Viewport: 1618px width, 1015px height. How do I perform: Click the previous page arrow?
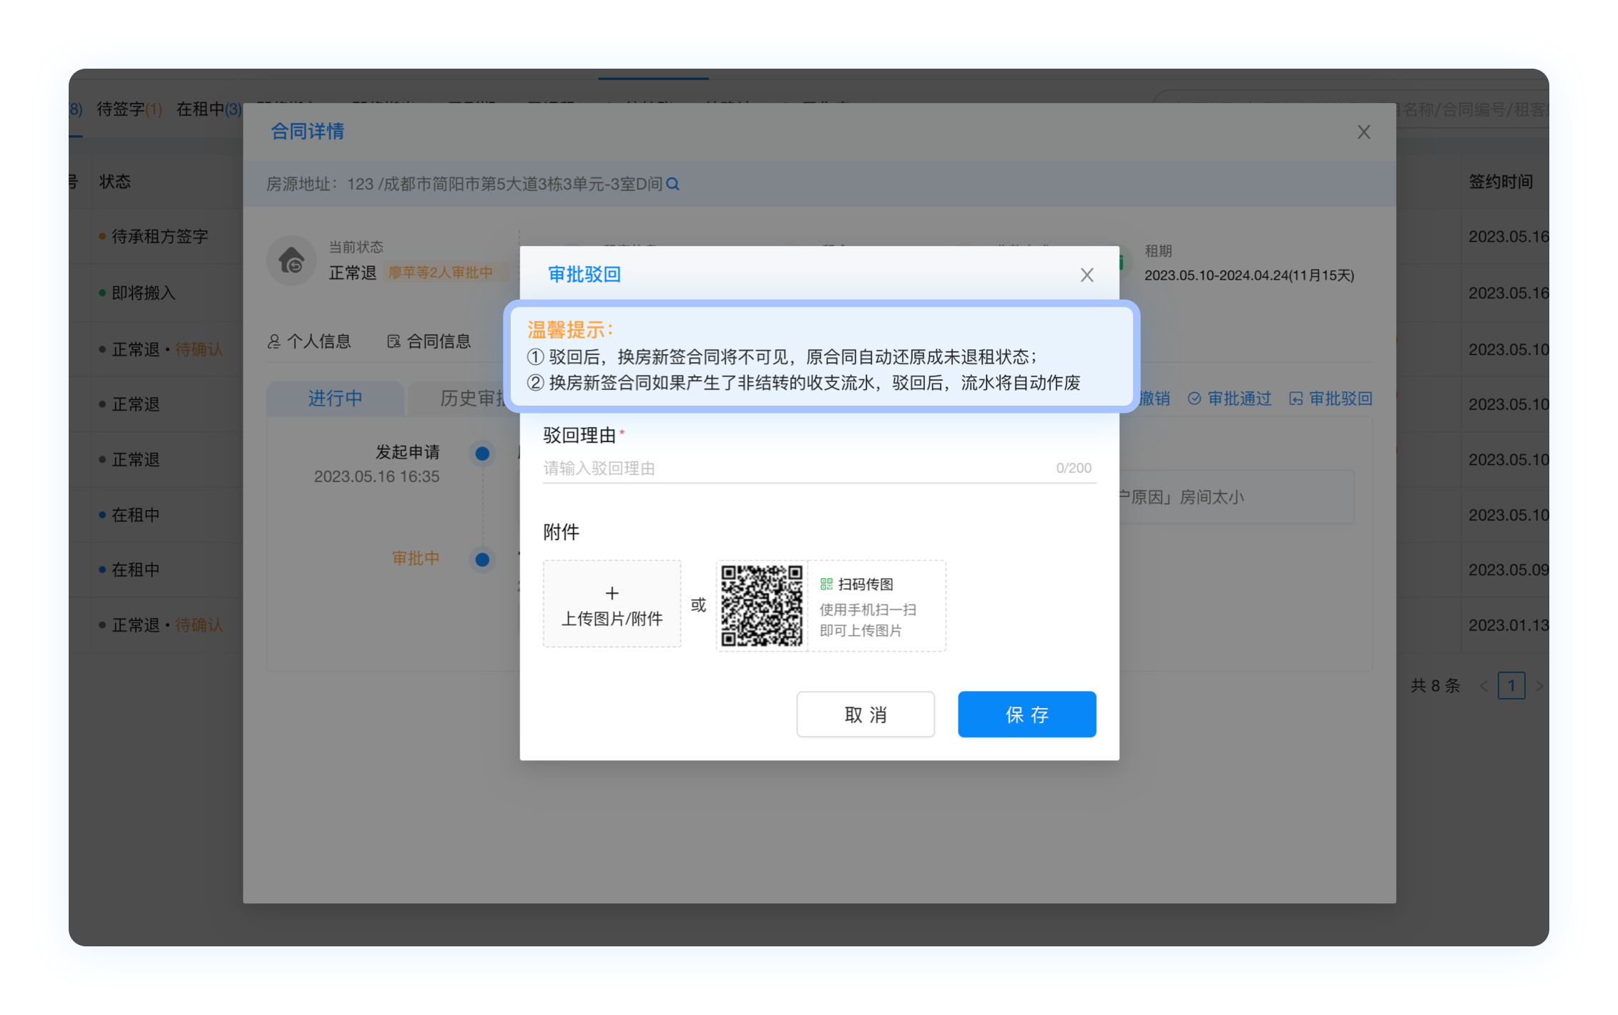(1484, 686)
